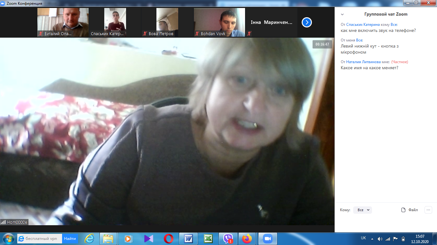
Task: Open Excel from the taskbar
Action: (x=208, y=239)
